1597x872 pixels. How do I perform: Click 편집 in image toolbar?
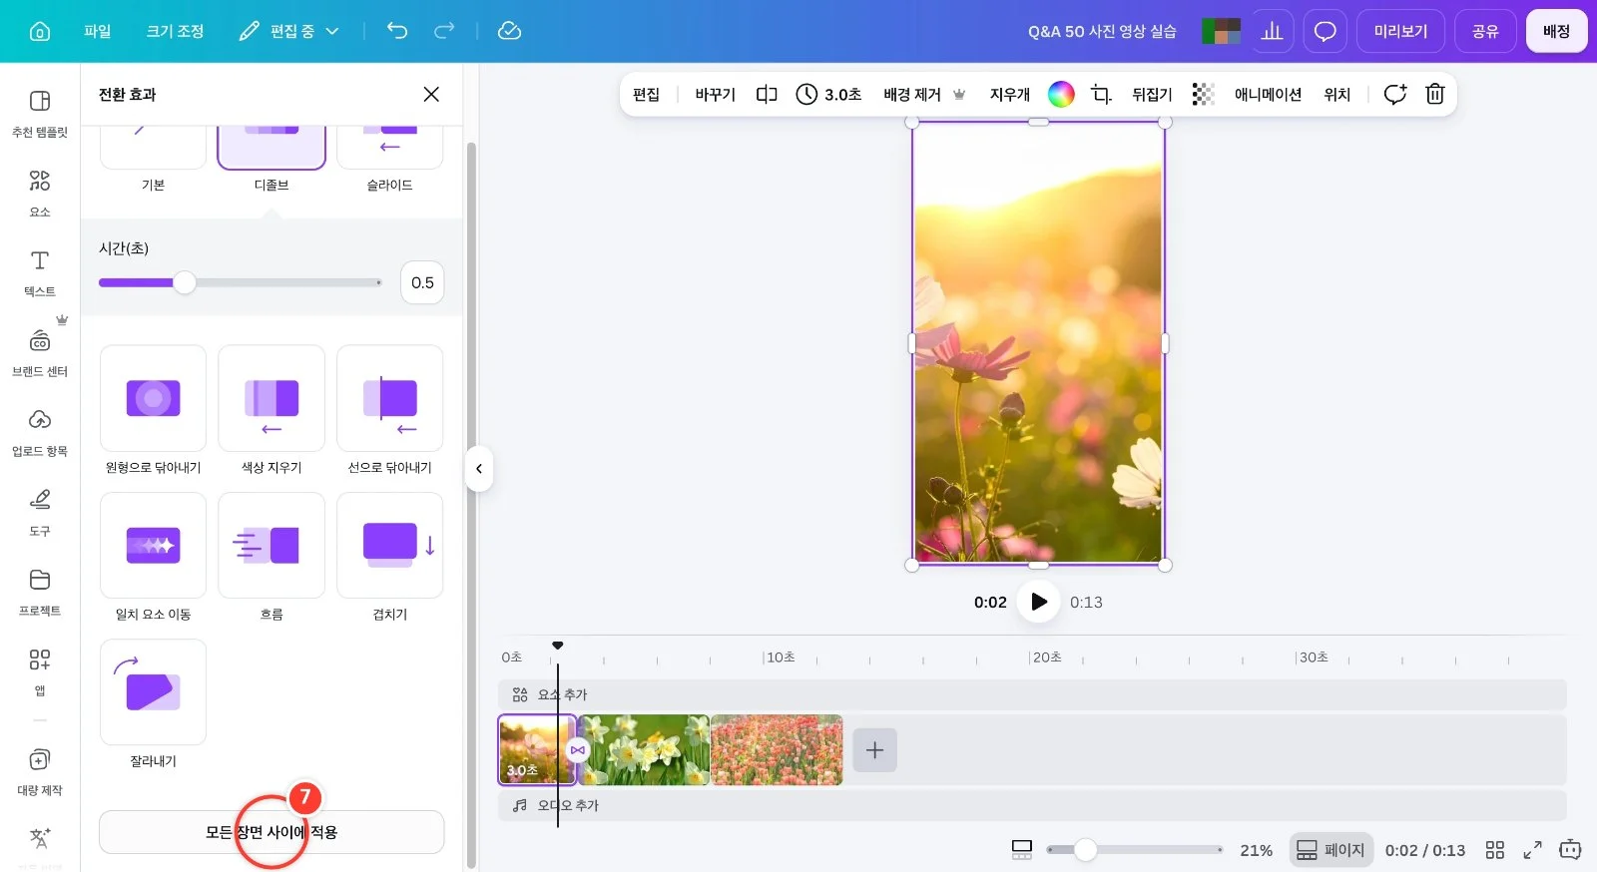[646, 94]
